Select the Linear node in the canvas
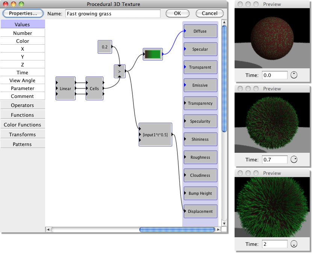 65,89
